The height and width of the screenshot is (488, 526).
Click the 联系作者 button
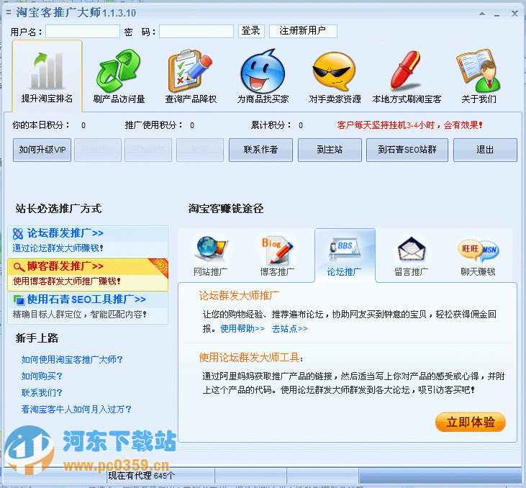pos(260,150)
